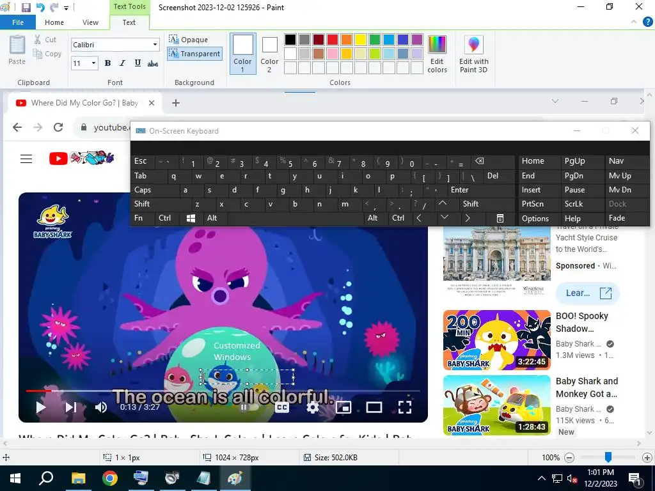Image resolution: width=655 pixels, height=491 pixels.
Task: Choose Transparent text background
Action: (x=194, y=54)
